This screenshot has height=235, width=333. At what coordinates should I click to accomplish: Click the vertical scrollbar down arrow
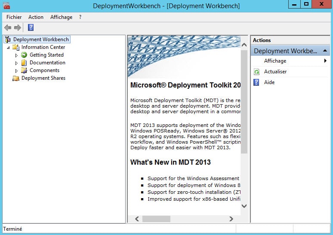tap(244, 206)
